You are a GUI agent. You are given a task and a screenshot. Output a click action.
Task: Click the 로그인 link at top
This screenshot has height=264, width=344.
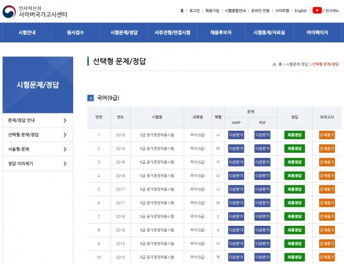[195, 11]
